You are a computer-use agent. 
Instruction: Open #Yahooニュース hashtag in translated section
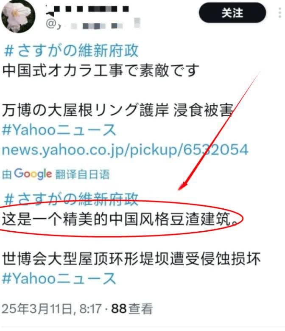click(59, 278)
